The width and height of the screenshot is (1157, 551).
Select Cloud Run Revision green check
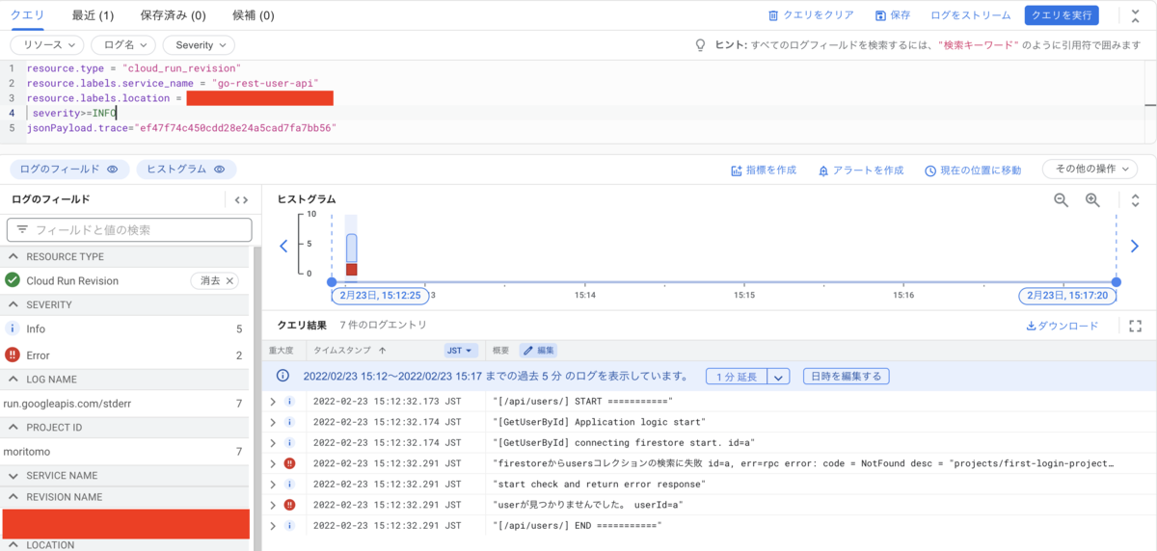(13, 280)
